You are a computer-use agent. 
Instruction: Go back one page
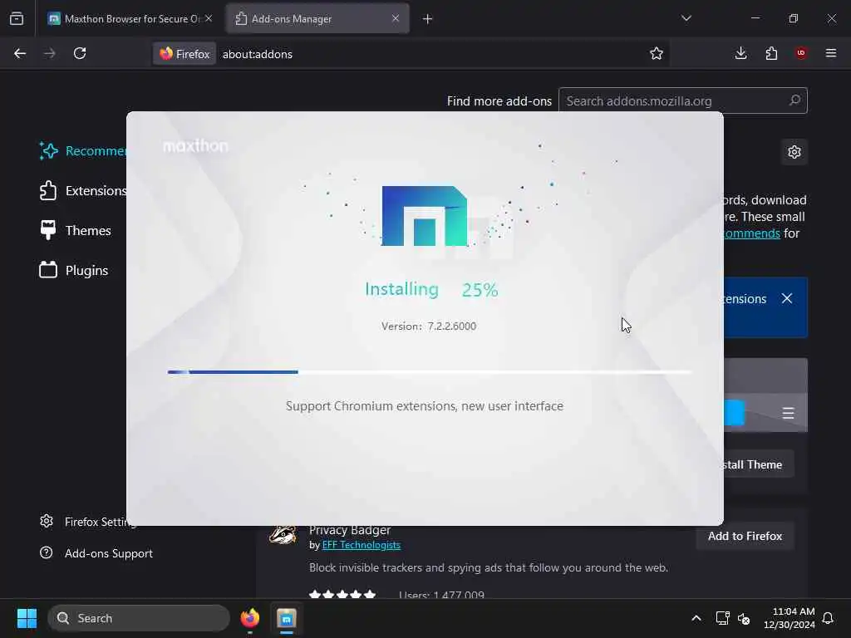20,53
